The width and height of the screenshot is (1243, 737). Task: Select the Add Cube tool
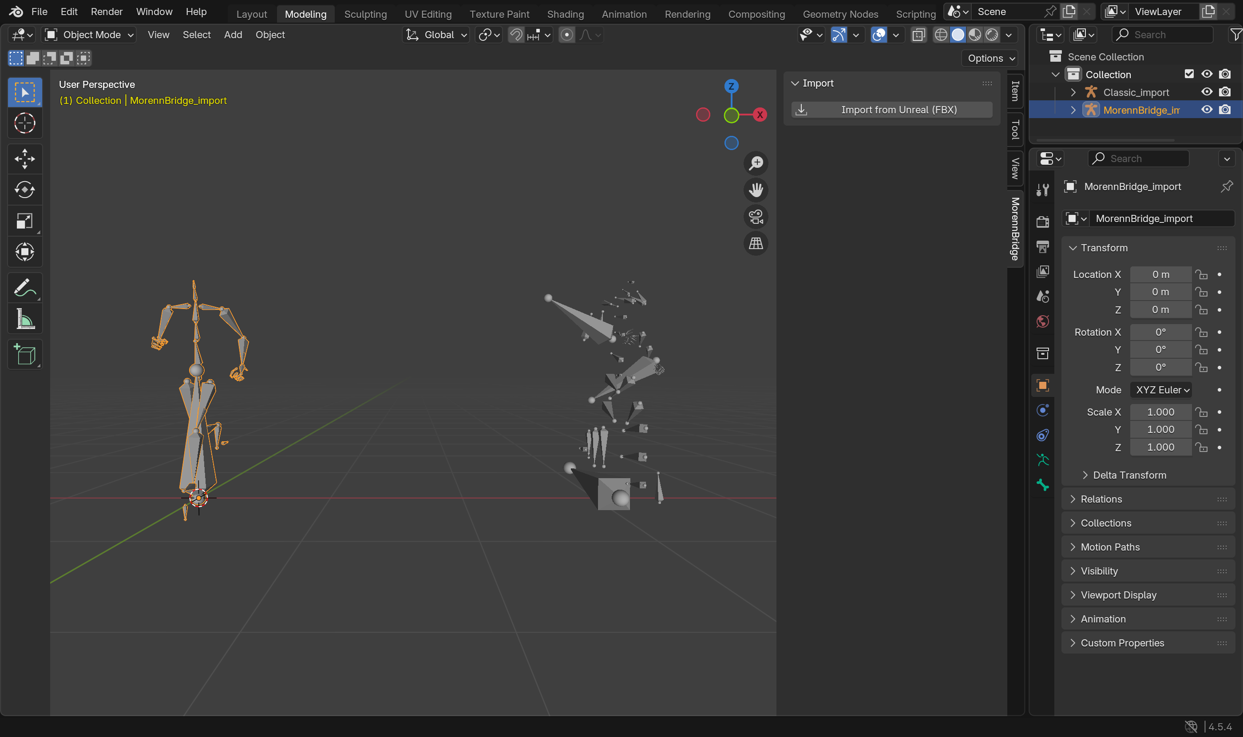click(25, 355)
